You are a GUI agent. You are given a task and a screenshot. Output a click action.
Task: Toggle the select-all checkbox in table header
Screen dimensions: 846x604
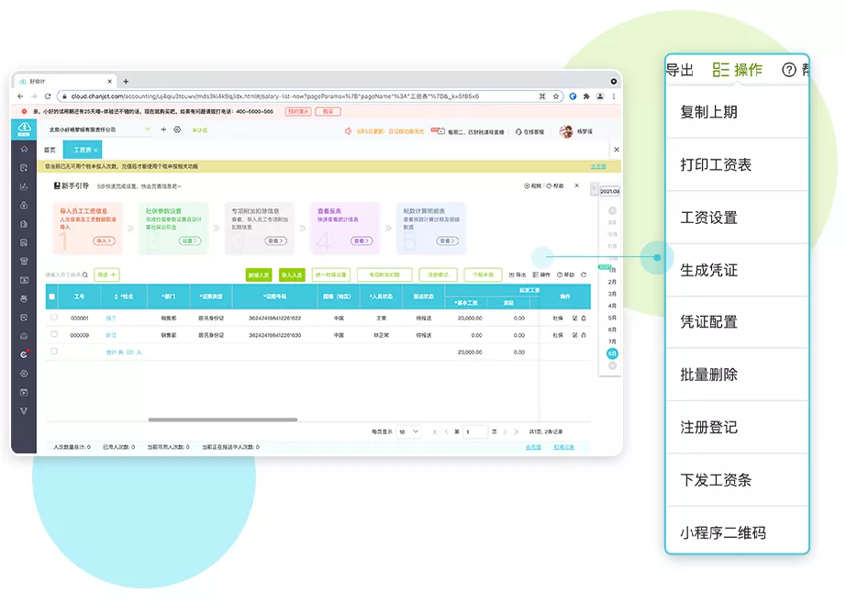(52, 296)
